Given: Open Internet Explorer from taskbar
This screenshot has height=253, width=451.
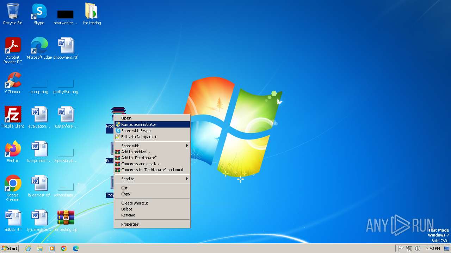Looking at the screenshot, I should coord(28,248).
